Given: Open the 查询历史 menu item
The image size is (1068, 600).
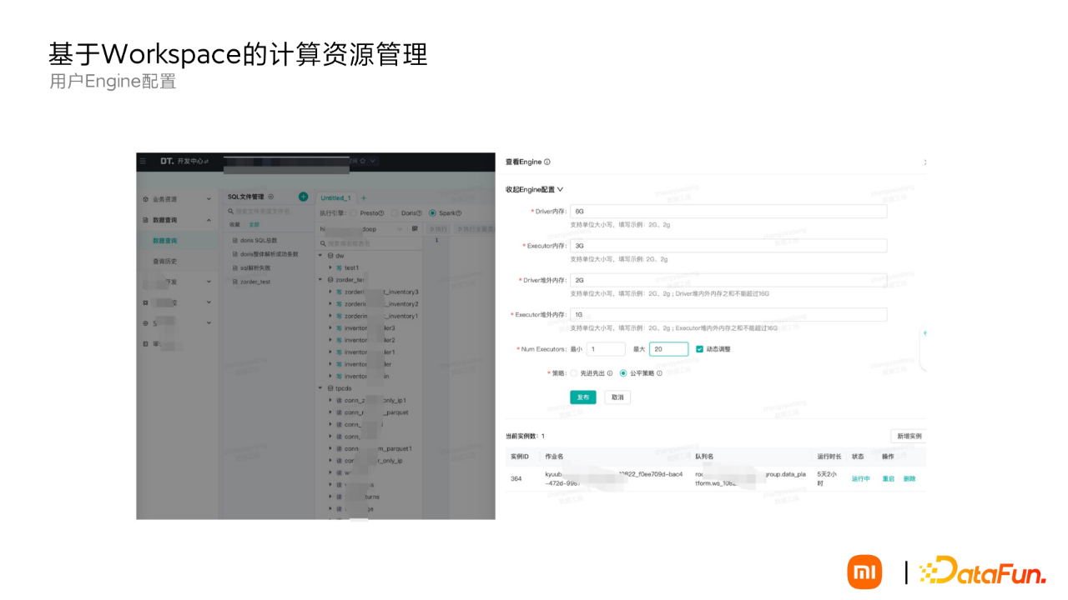Looking at the screenshot, I should 164,262.
